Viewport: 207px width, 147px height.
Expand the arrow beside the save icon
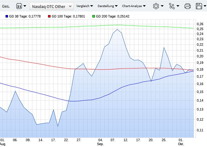click(x=205, y=6)
